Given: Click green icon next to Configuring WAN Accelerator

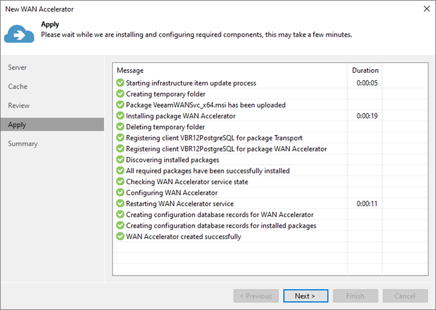Looking at the screenshot, I should coord(121,193).
